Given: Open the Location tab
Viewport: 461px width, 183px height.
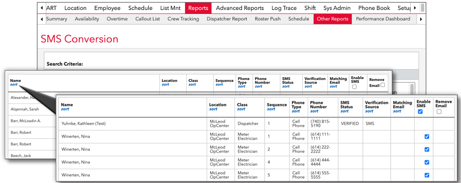Looking at the screenshot, I should tap(75, 8).
